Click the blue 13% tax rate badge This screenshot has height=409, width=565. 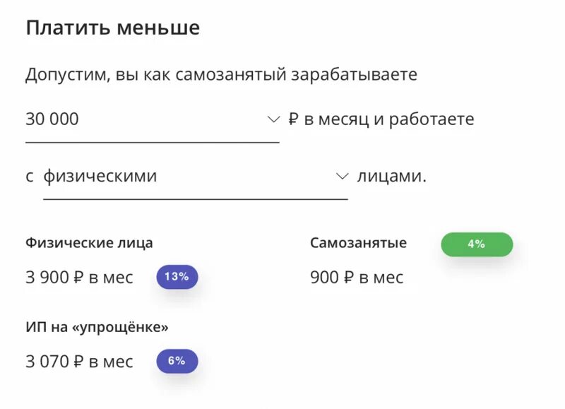point(177,277)
